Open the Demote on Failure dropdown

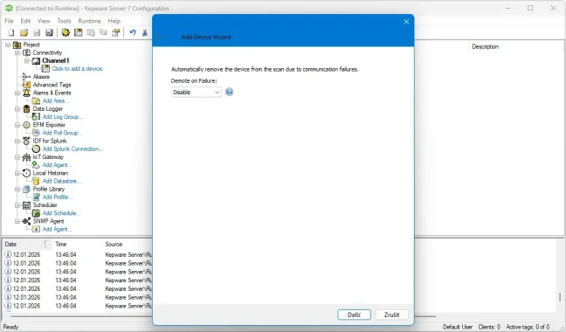[x=196, y=93]
